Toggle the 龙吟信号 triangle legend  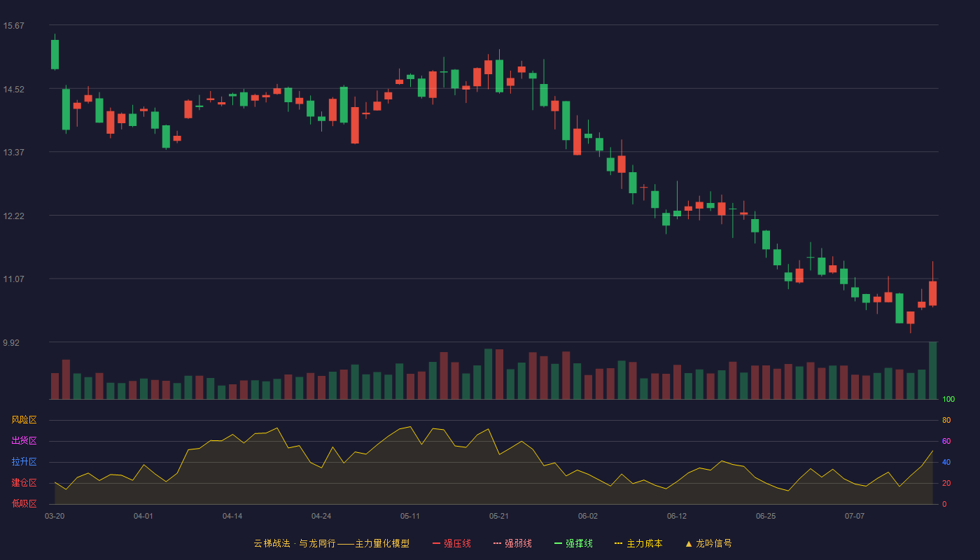[708, 543]
